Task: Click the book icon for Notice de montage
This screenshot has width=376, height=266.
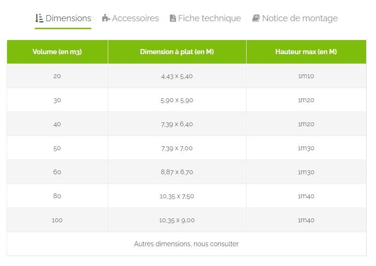Action: [x=256, y=18]
